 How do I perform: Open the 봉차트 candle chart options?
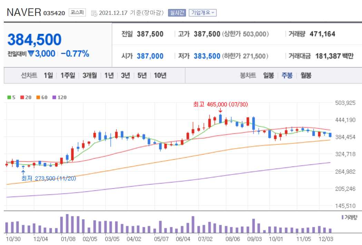[x=247, y=75]
